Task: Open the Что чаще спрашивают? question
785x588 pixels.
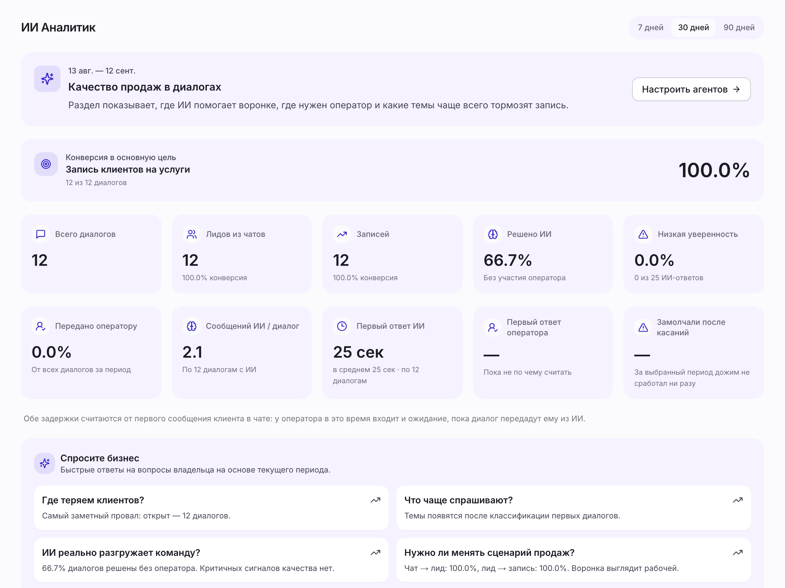Action: [574, 508]
